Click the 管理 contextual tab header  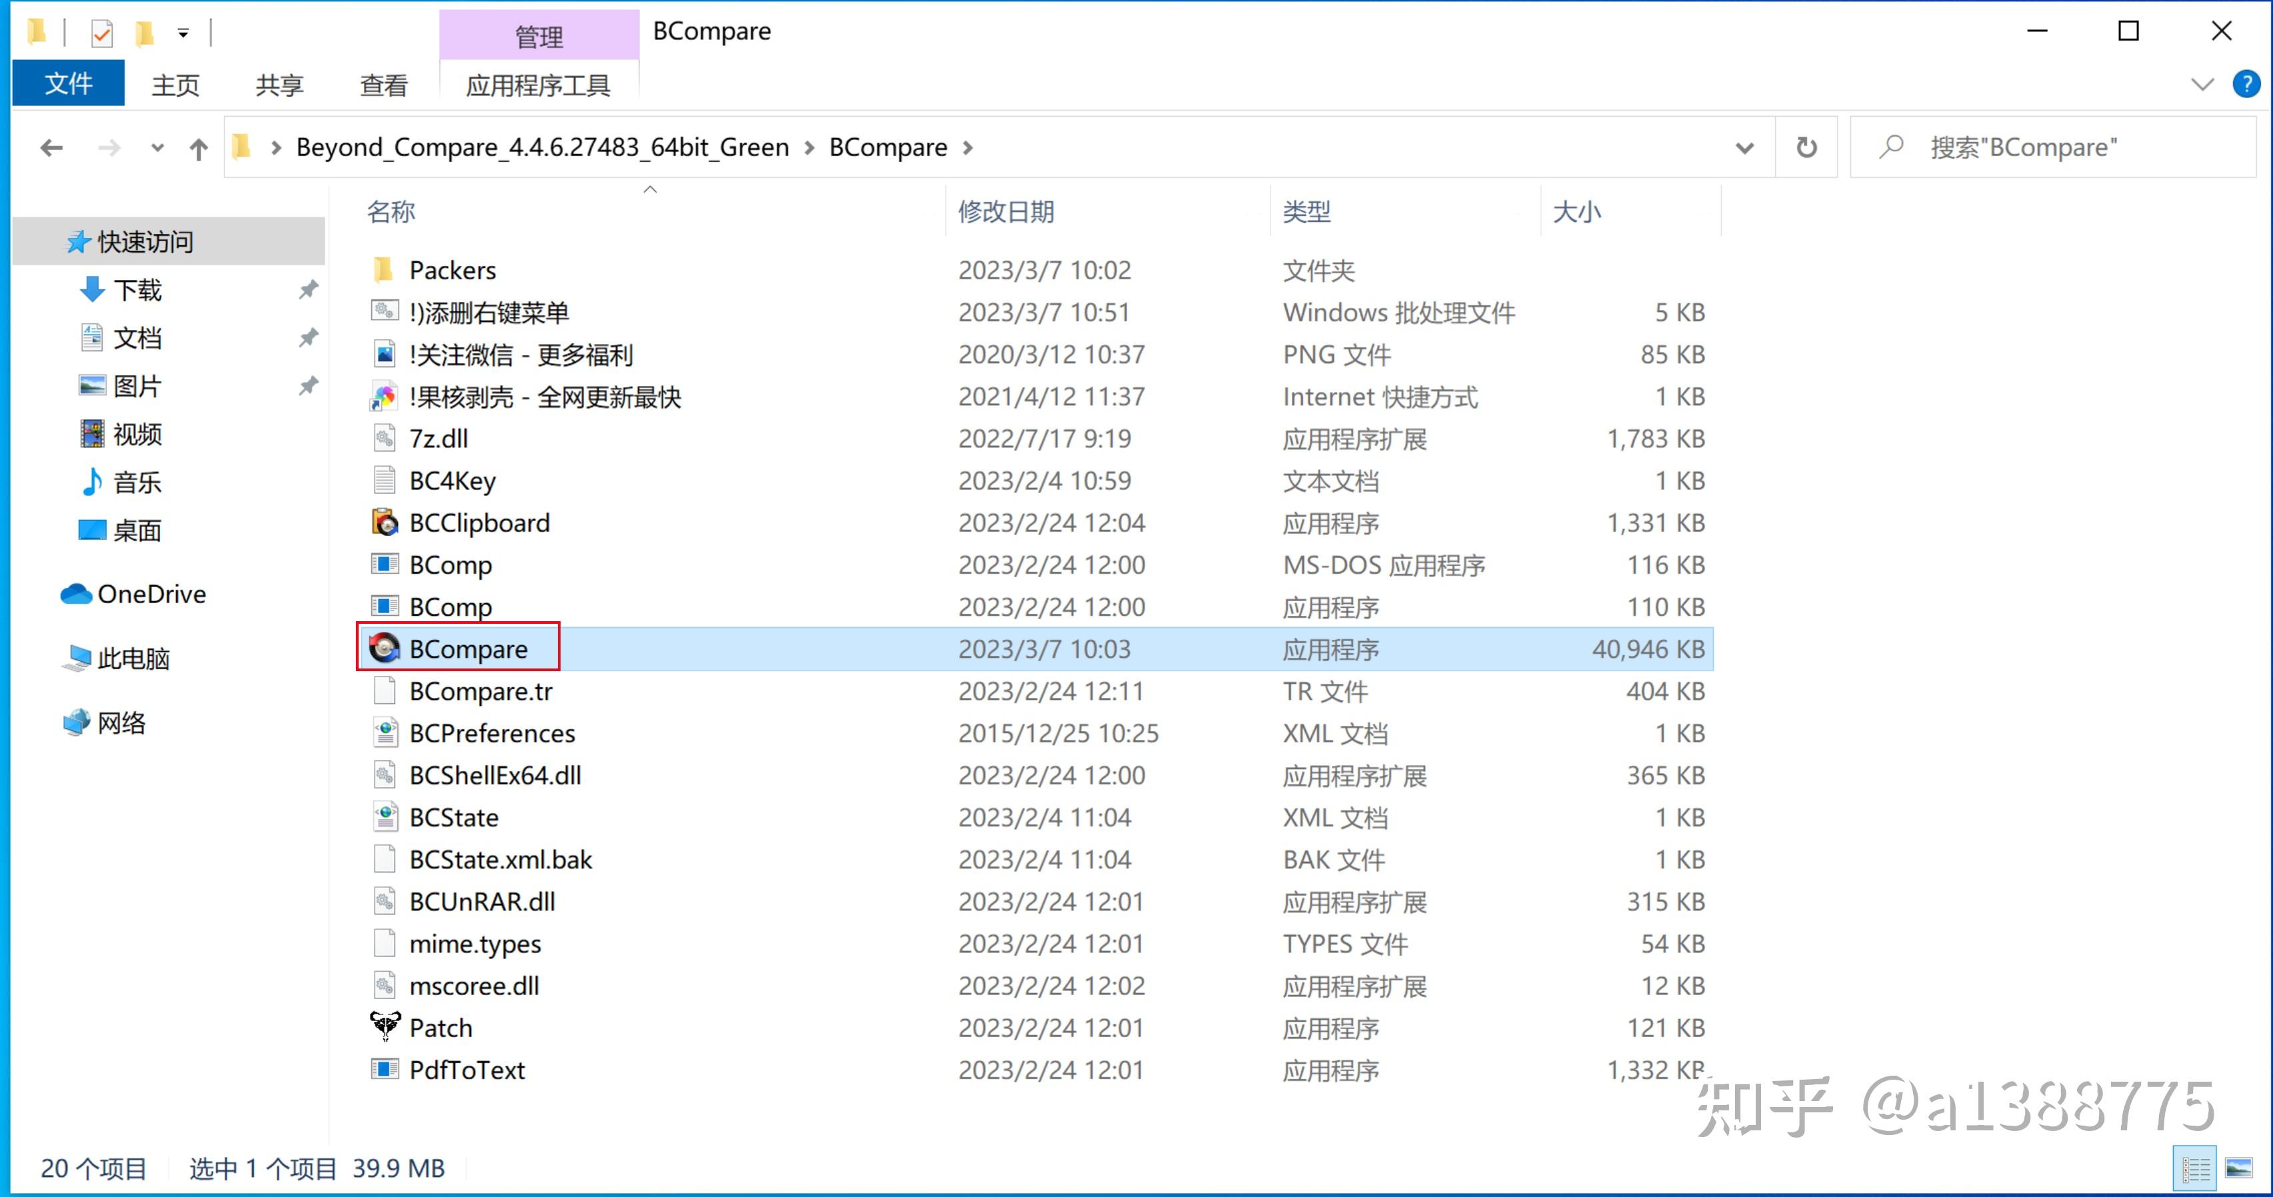538,35
